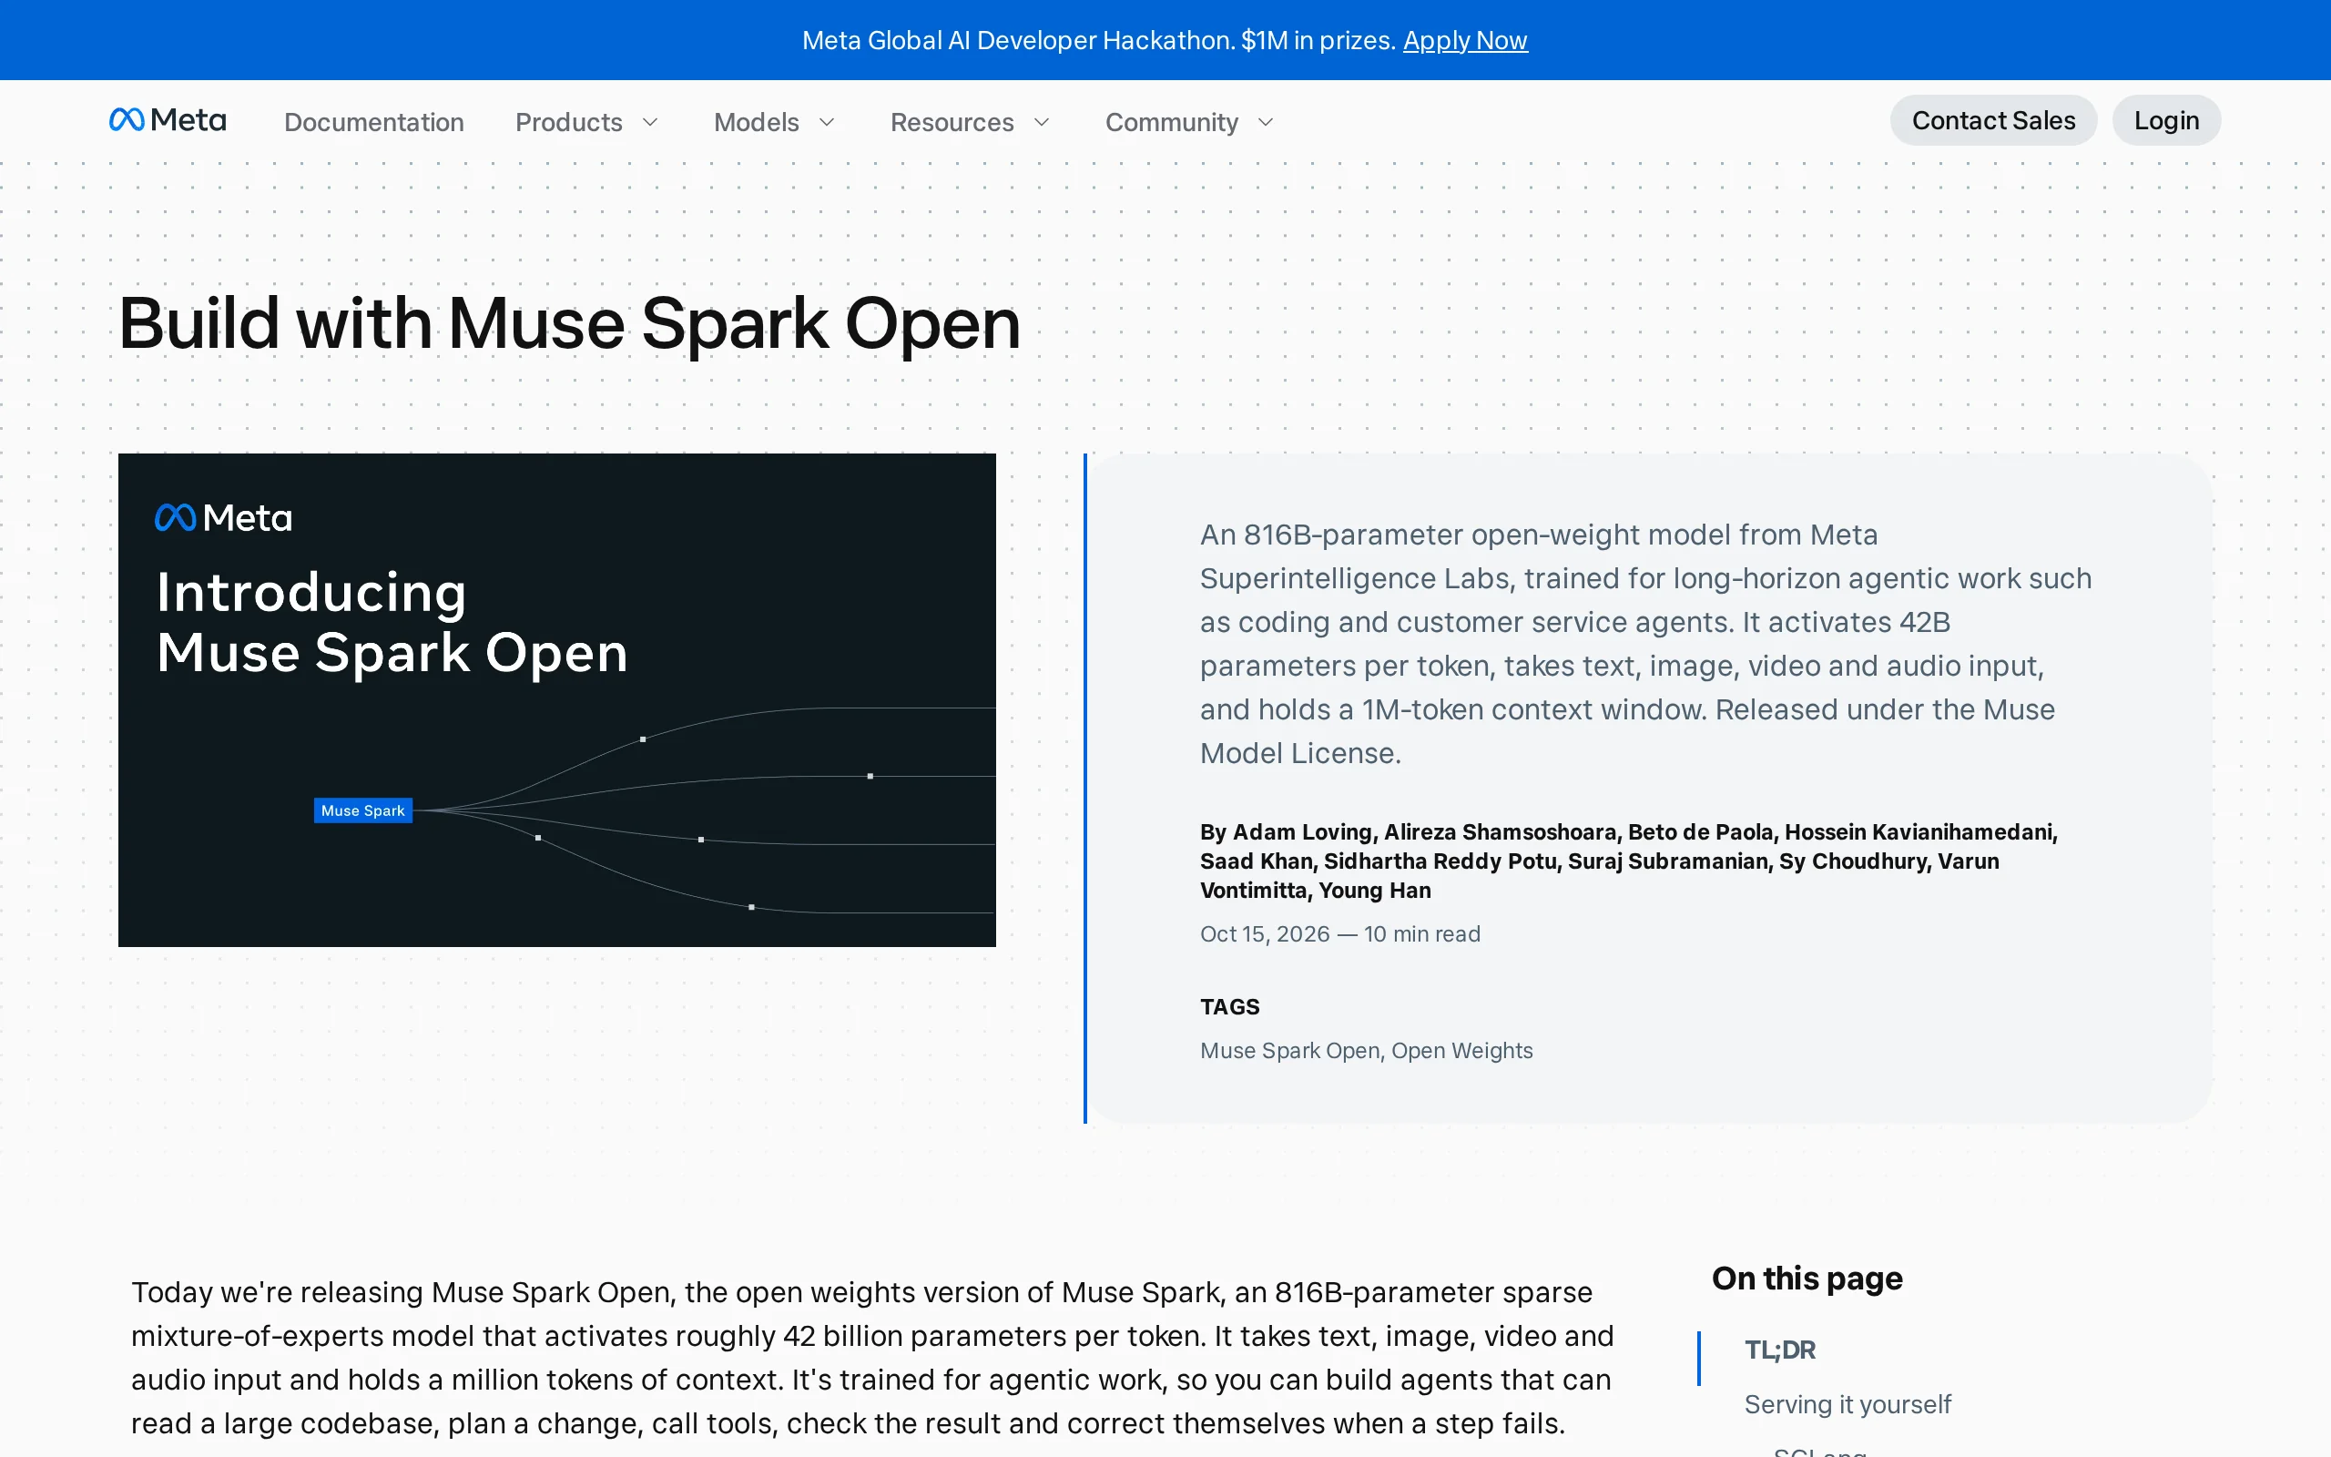Click the TAGS label
This screenshot has width=2331, height=1457.
coord(1229,1007)
